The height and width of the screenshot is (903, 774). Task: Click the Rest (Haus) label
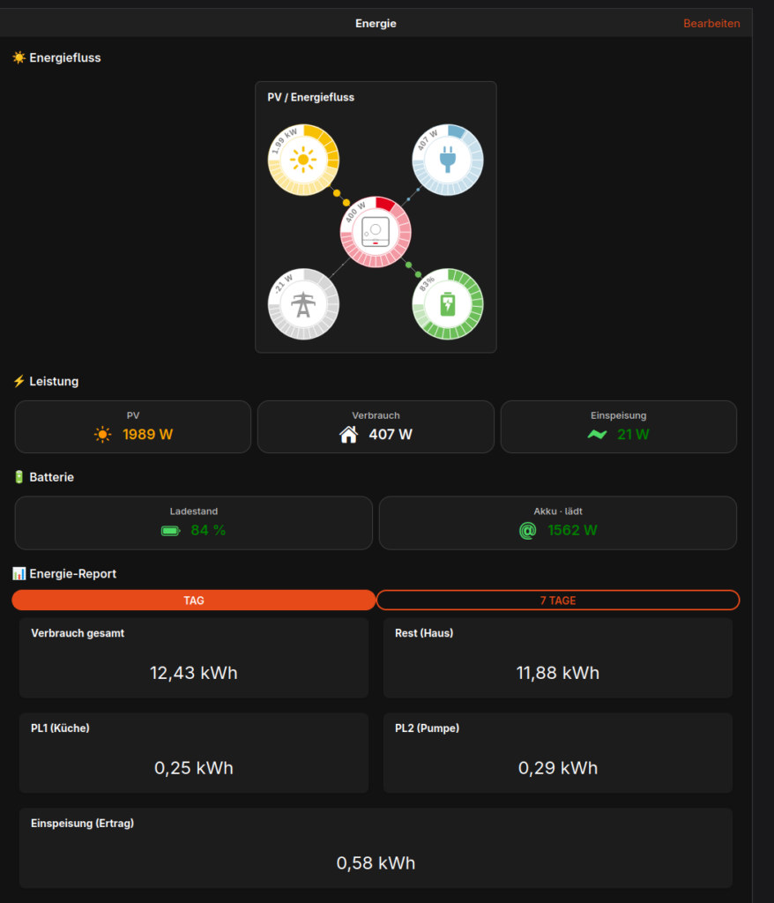point(424,633)
